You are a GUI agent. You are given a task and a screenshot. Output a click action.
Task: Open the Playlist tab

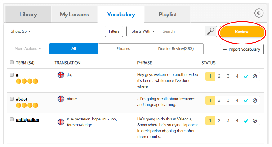tap(167, 14)
